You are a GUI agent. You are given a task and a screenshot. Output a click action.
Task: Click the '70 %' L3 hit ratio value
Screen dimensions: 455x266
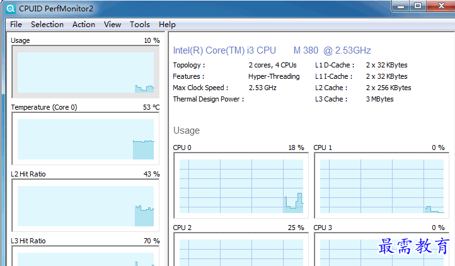coord(151,241)
